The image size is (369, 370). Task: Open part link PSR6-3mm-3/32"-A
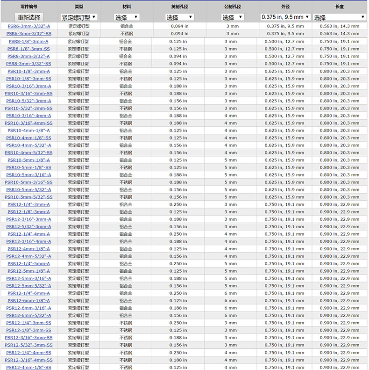29,26
